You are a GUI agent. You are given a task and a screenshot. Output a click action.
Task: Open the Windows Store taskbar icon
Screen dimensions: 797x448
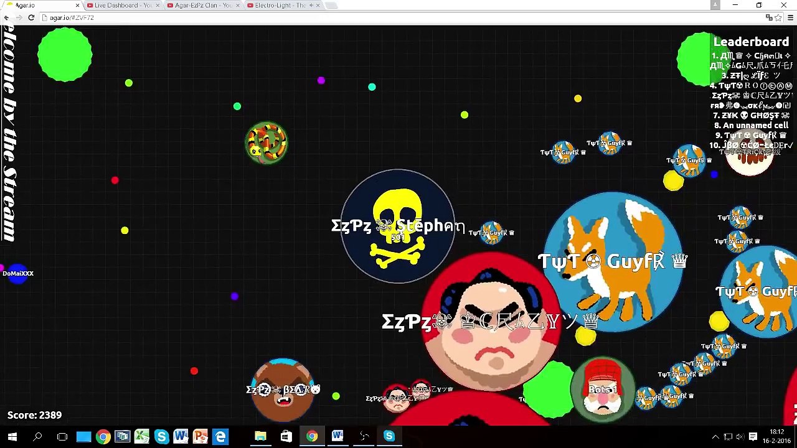[x=286, y=437]
